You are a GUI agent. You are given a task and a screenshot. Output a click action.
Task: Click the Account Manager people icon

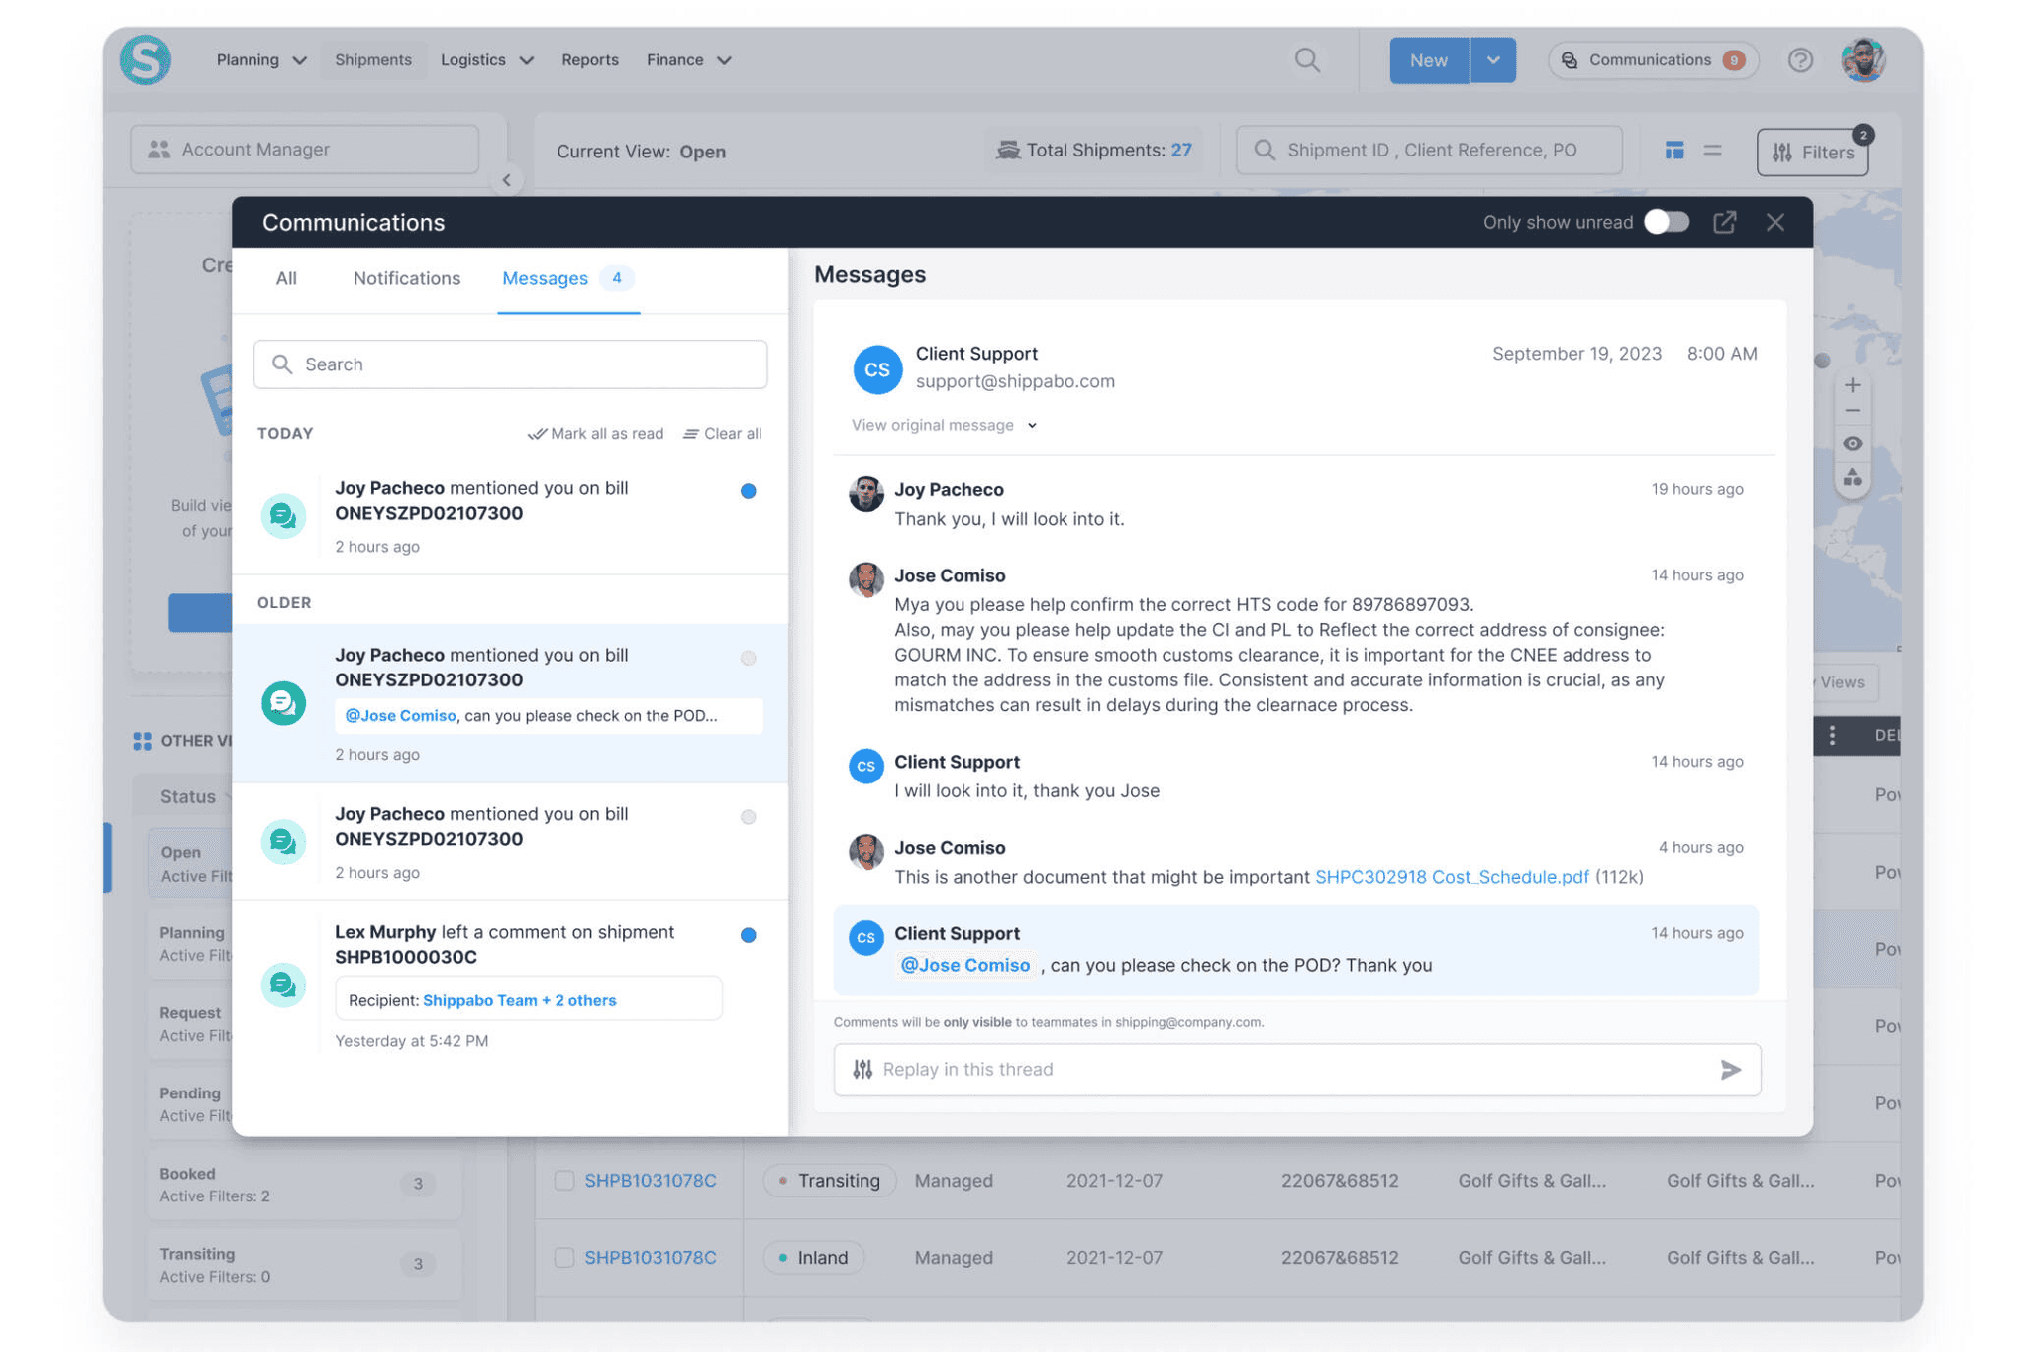[158, 150]
